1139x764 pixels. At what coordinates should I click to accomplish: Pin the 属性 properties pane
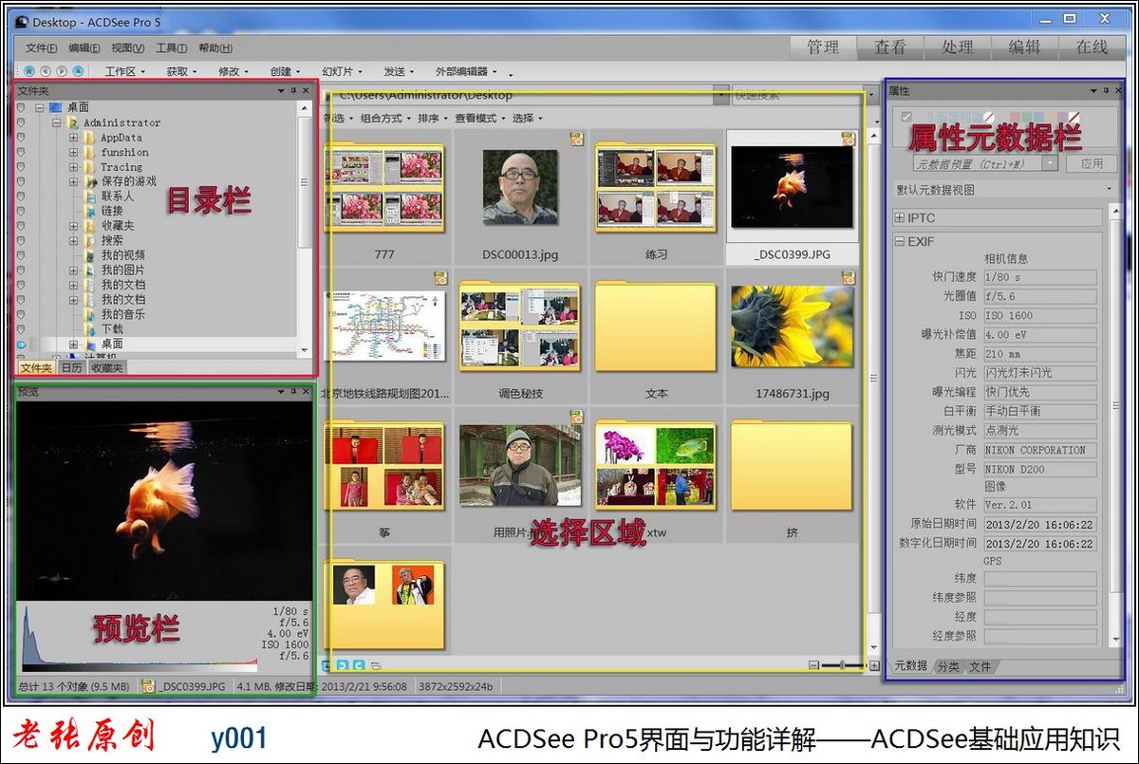(1106, 91)
